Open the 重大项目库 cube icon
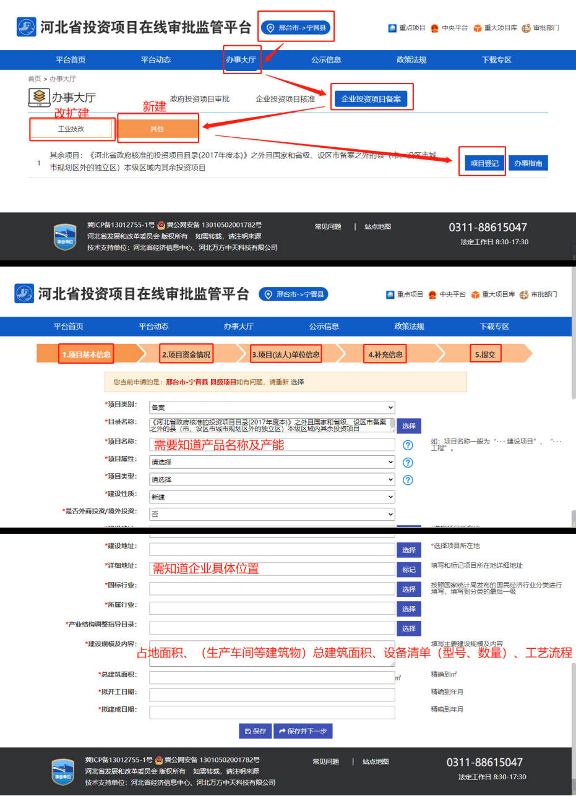The height and width of the screenshot is (796, 576). click(476, 28)
